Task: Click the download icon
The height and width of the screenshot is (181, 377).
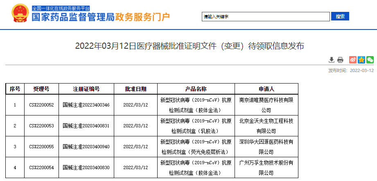Action: tap(332, 60)
